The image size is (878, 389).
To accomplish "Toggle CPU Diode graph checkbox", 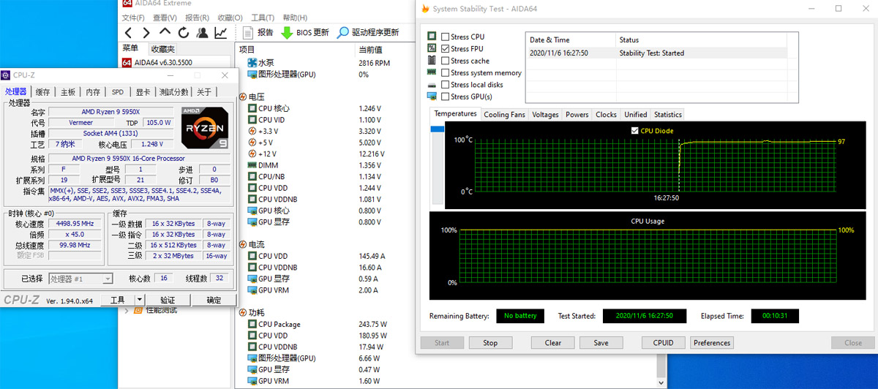I will [x=634, y=131].
